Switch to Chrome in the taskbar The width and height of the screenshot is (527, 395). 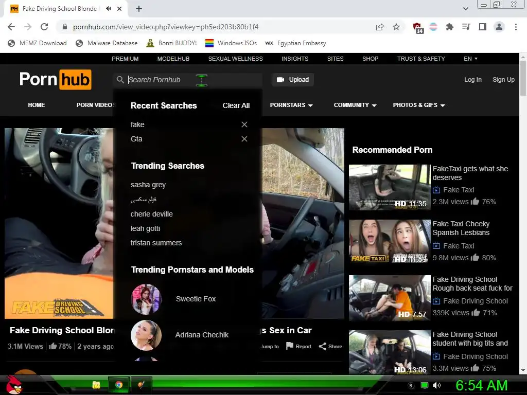119,385
